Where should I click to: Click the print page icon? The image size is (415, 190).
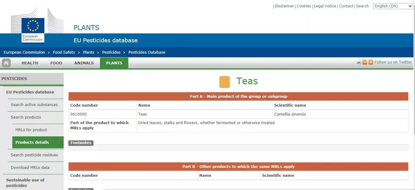pos(359,62)
